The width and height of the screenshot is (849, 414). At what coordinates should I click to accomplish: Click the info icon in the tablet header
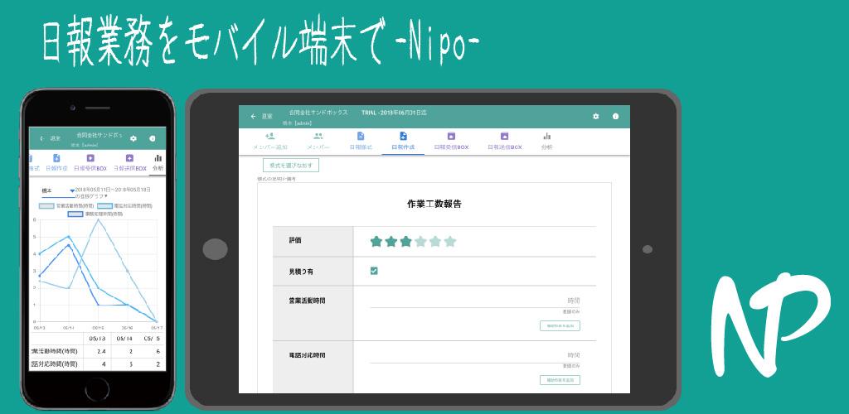click(x=616, y=116)
